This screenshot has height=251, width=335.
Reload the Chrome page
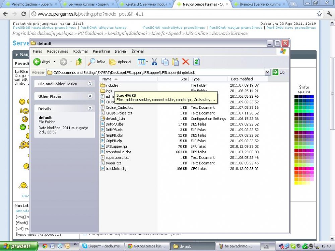[24, 14]
